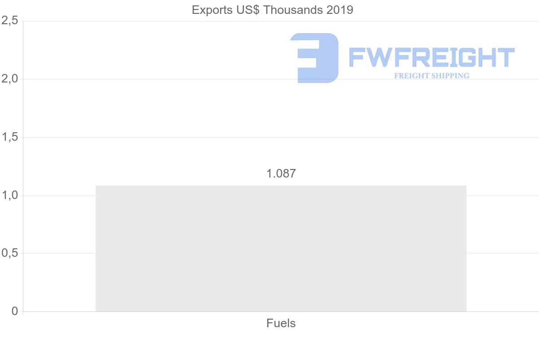Image resolution: width=539 pixels, height=342 pixels.
Task: Select the Fuels x-axis label
Action: [281, 323]
